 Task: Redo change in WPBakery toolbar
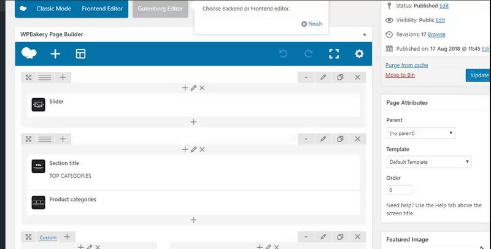(x=309, y=54)
